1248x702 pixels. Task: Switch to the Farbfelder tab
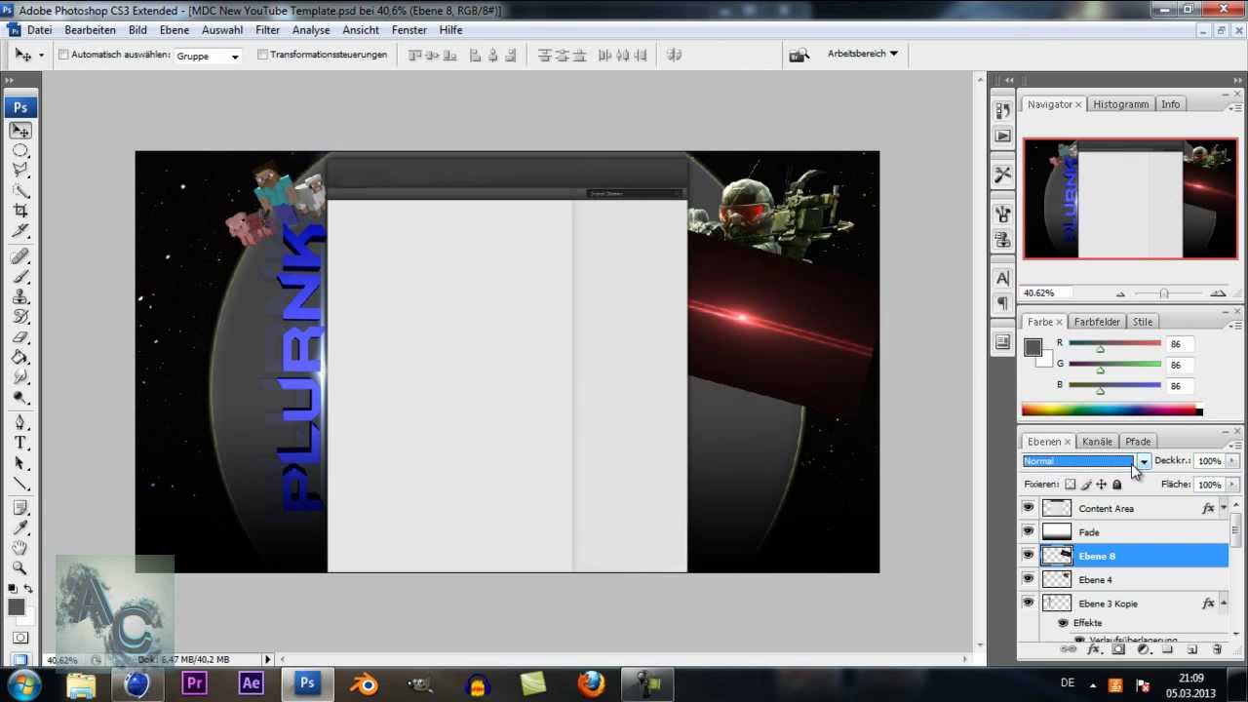[1098, 322]
